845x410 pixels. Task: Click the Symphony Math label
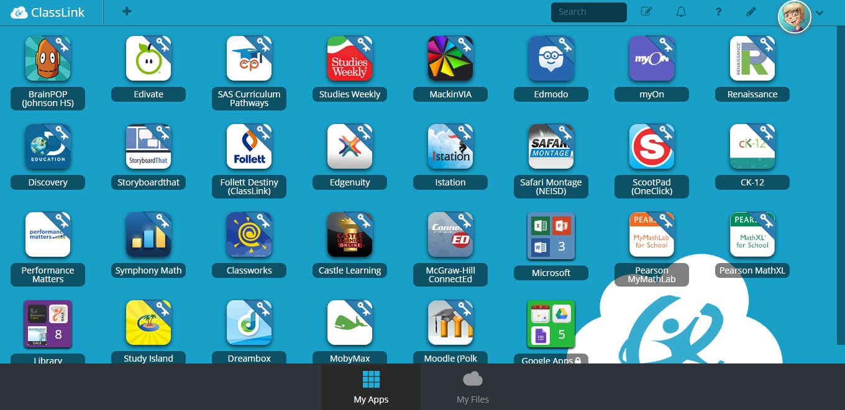point(148,270)
